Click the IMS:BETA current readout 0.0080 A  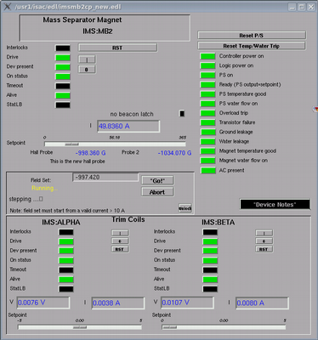click(262, 303)
